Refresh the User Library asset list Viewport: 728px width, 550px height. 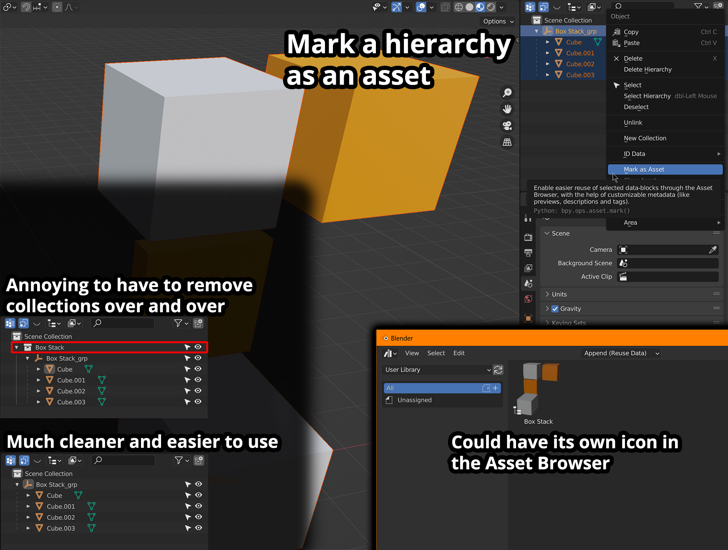point(498,370)
